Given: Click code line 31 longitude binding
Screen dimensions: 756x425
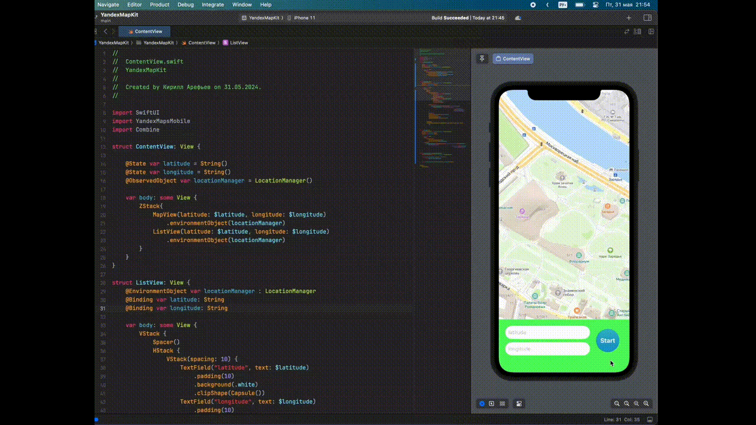Looking at the screenshot, I should (x=176, y=308).
